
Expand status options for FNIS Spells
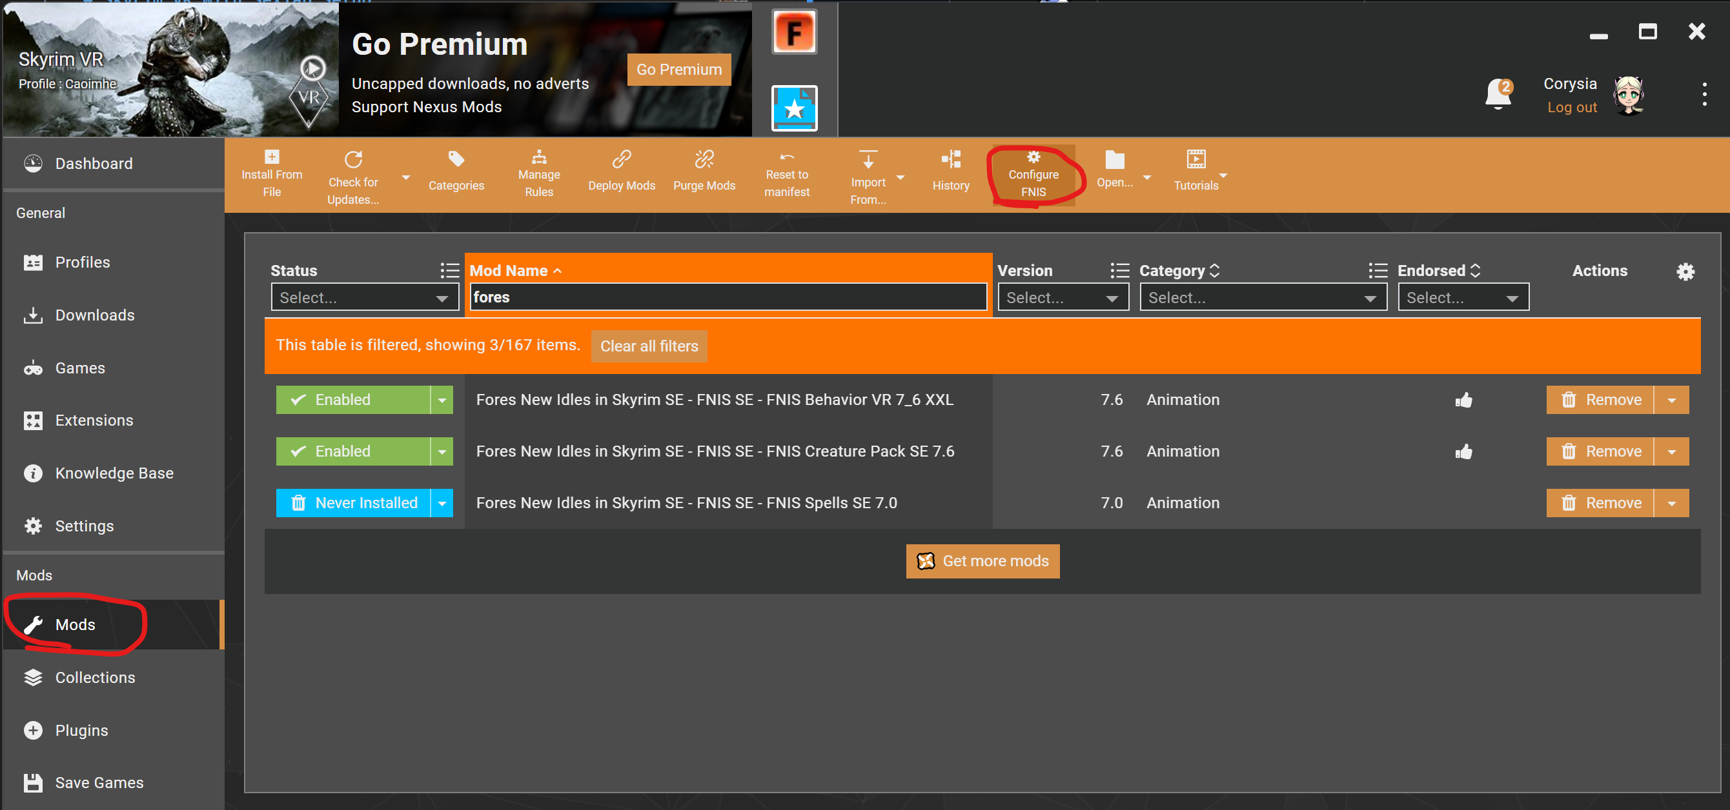[x=442, y=503]
